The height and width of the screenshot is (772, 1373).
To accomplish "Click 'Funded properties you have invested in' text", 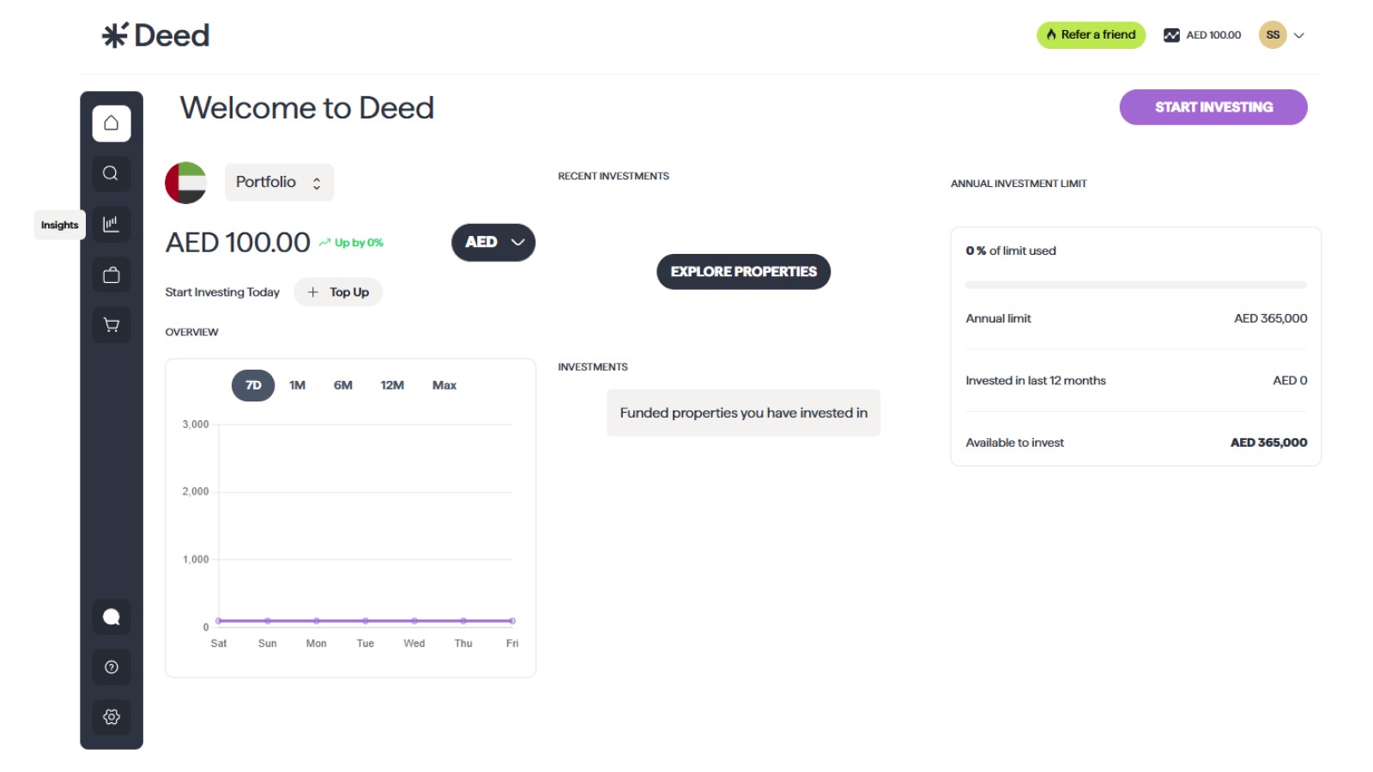I will (x=744, y=413).
